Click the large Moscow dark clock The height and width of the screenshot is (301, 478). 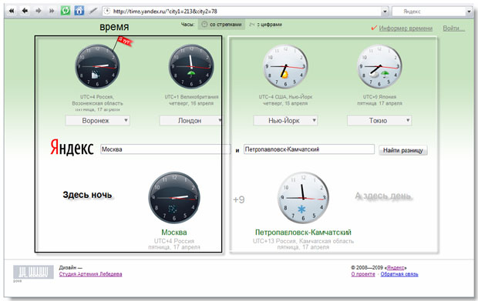click(x=174, y=198)
